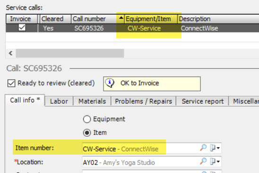Sort by Invoice column header
259x173 pixels.
tap(22, 19)
